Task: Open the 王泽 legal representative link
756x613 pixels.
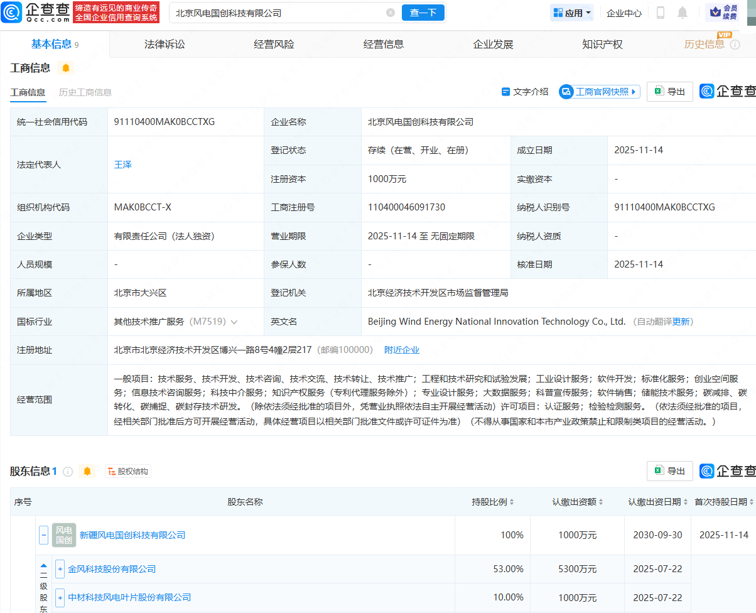Action: [123, 165]
